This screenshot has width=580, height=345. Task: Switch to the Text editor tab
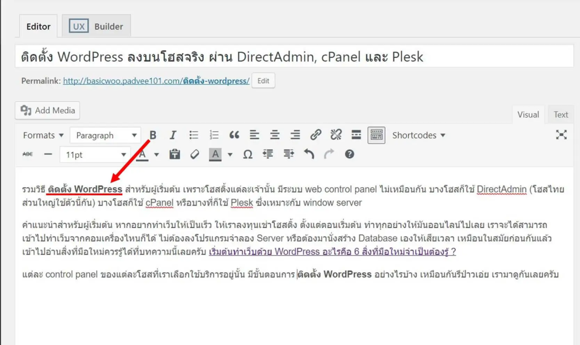point(561,115)
